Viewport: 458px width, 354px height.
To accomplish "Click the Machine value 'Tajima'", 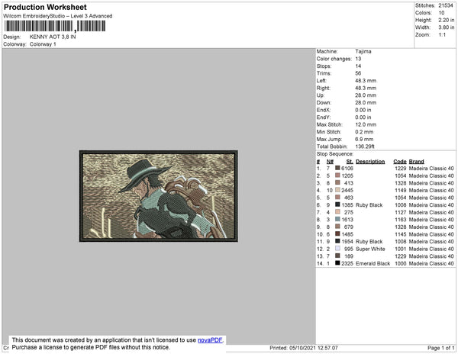I will click(363, 51).
